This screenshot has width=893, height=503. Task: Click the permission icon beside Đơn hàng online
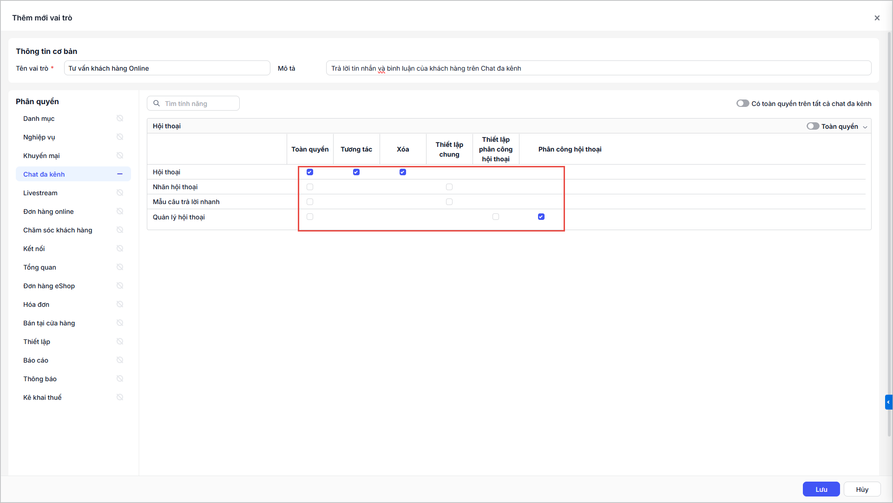point(120,212)
